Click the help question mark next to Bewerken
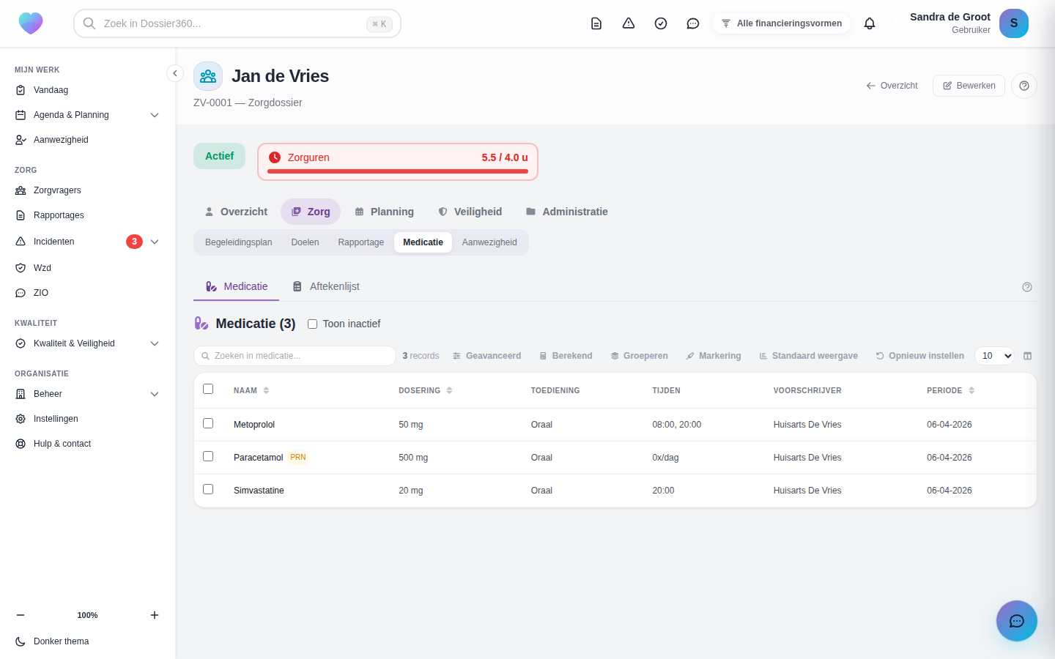Screen dimensions: 1055x659 tap(1024, 86)
